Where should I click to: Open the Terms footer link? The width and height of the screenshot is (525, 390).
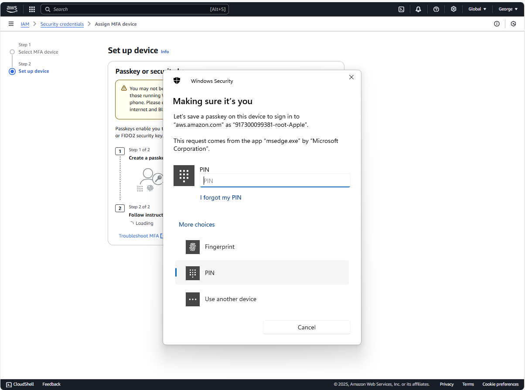(x=468, y=384)
